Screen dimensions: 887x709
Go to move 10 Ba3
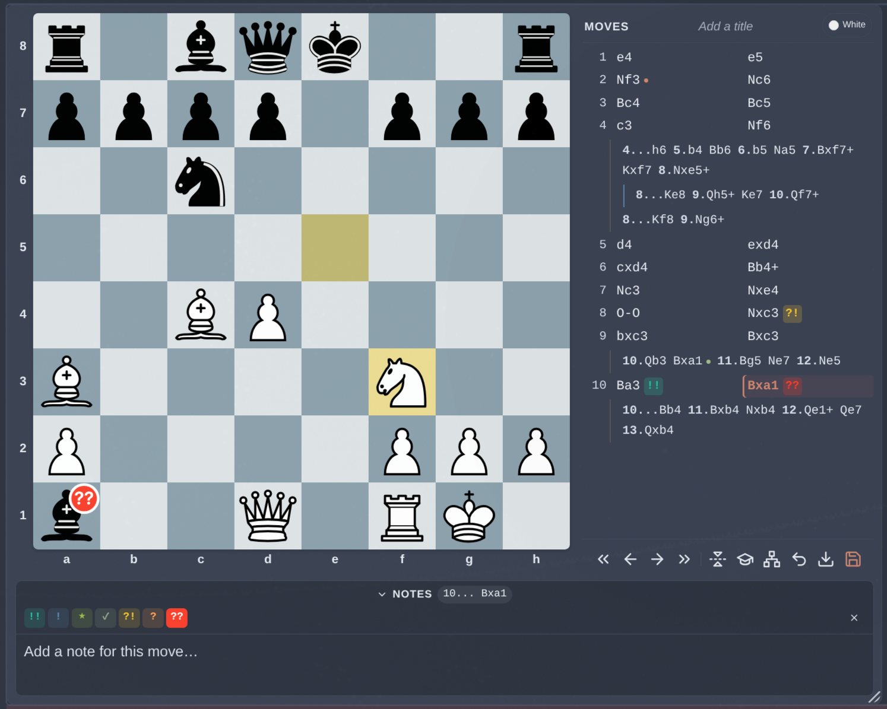click(x=628, y=386)
